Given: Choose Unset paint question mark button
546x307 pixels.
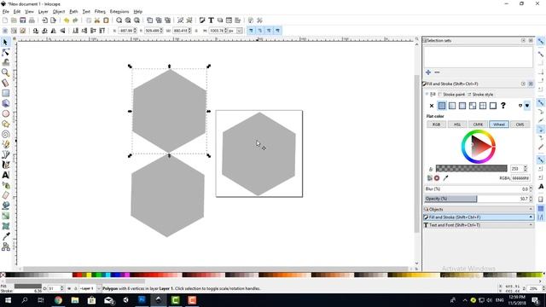Looking at the screenshot, I should pyautogui.click(x=503, y=106).
